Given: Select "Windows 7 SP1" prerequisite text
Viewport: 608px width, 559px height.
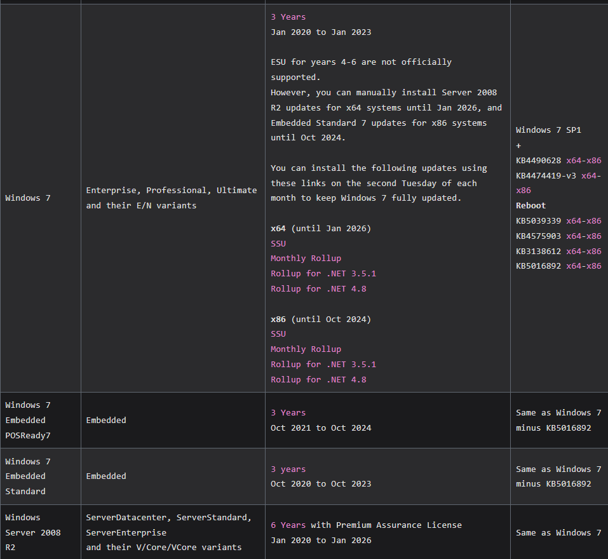Looking at the screenshot, I should (548, 130).
